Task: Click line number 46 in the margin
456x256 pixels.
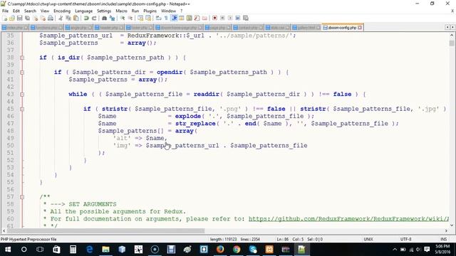Action: coord(10,116)
